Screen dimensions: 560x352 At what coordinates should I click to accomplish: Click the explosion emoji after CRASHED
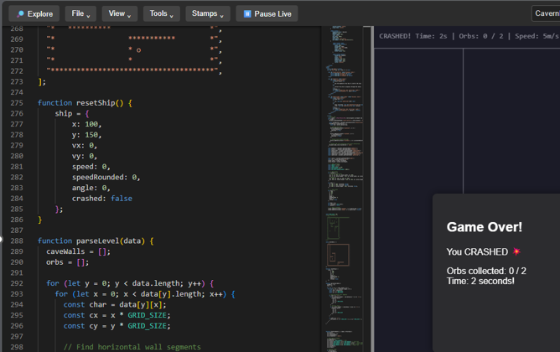516,251
